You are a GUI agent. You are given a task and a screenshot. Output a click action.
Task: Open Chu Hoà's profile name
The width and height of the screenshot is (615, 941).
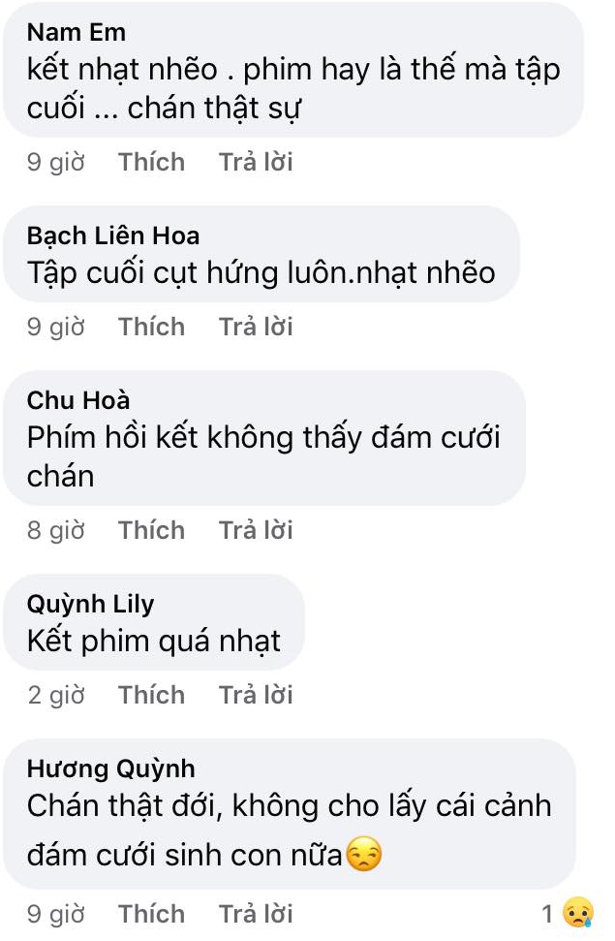click(x=78, y=400)
